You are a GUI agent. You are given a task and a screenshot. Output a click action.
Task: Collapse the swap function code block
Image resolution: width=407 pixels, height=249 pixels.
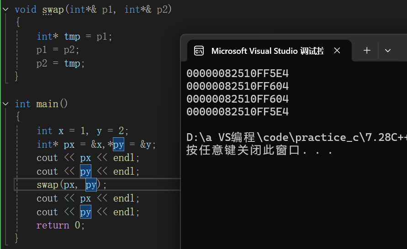point(5,10)
